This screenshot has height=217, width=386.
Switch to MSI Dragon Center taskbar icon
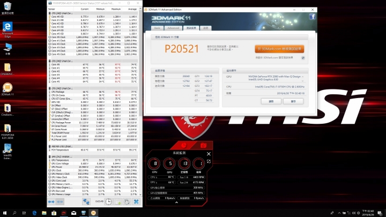coord(64,213)
